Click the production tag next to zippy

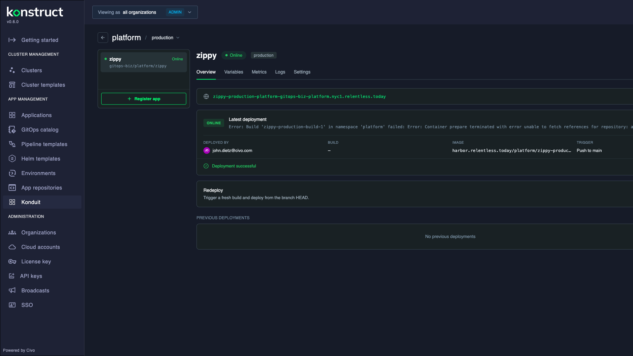(x=264, y=55)
